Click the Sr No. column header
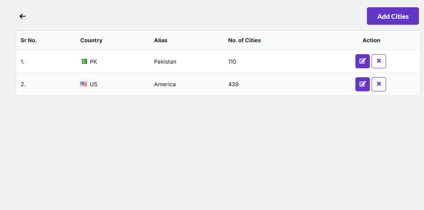 29,41
